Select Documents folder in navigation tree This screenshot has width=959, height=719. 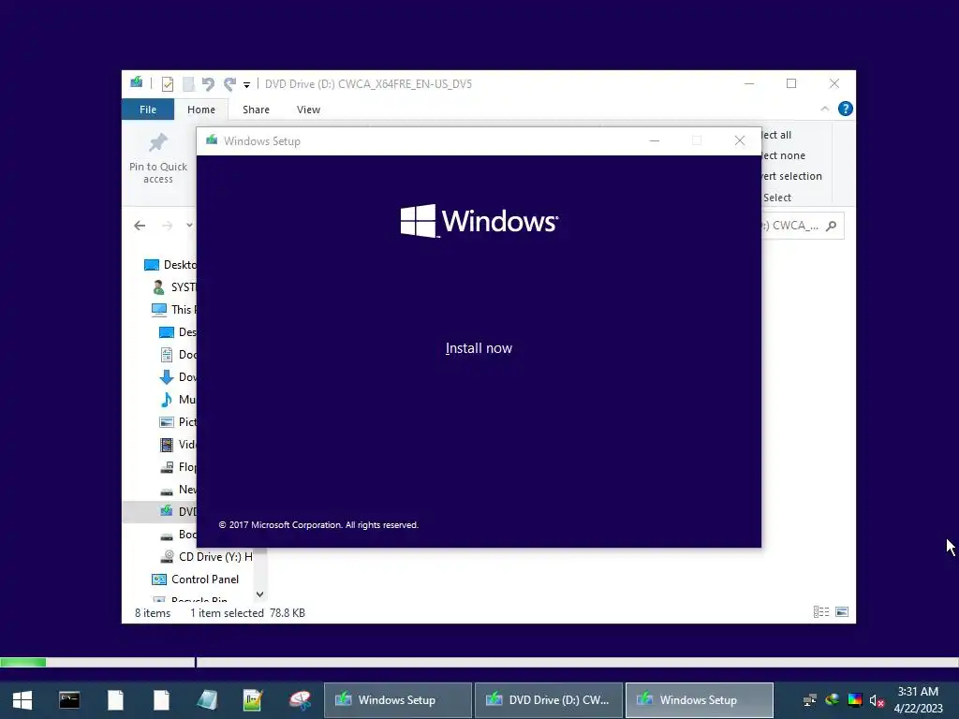pos(177,355)
